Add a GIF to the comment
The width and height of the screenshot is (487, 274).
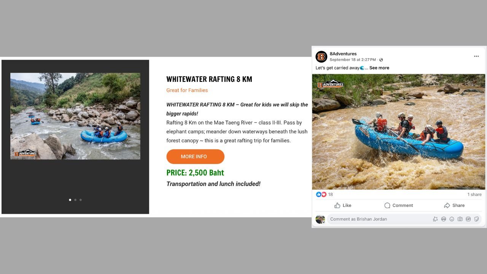(x=468, y=219)
